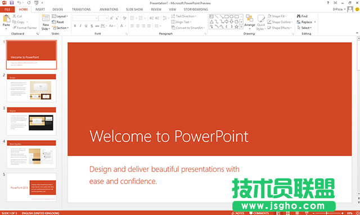Expand the Shape Fill dropdown
Viewport: 360px width, 215px height.
(x=277, y=16)
